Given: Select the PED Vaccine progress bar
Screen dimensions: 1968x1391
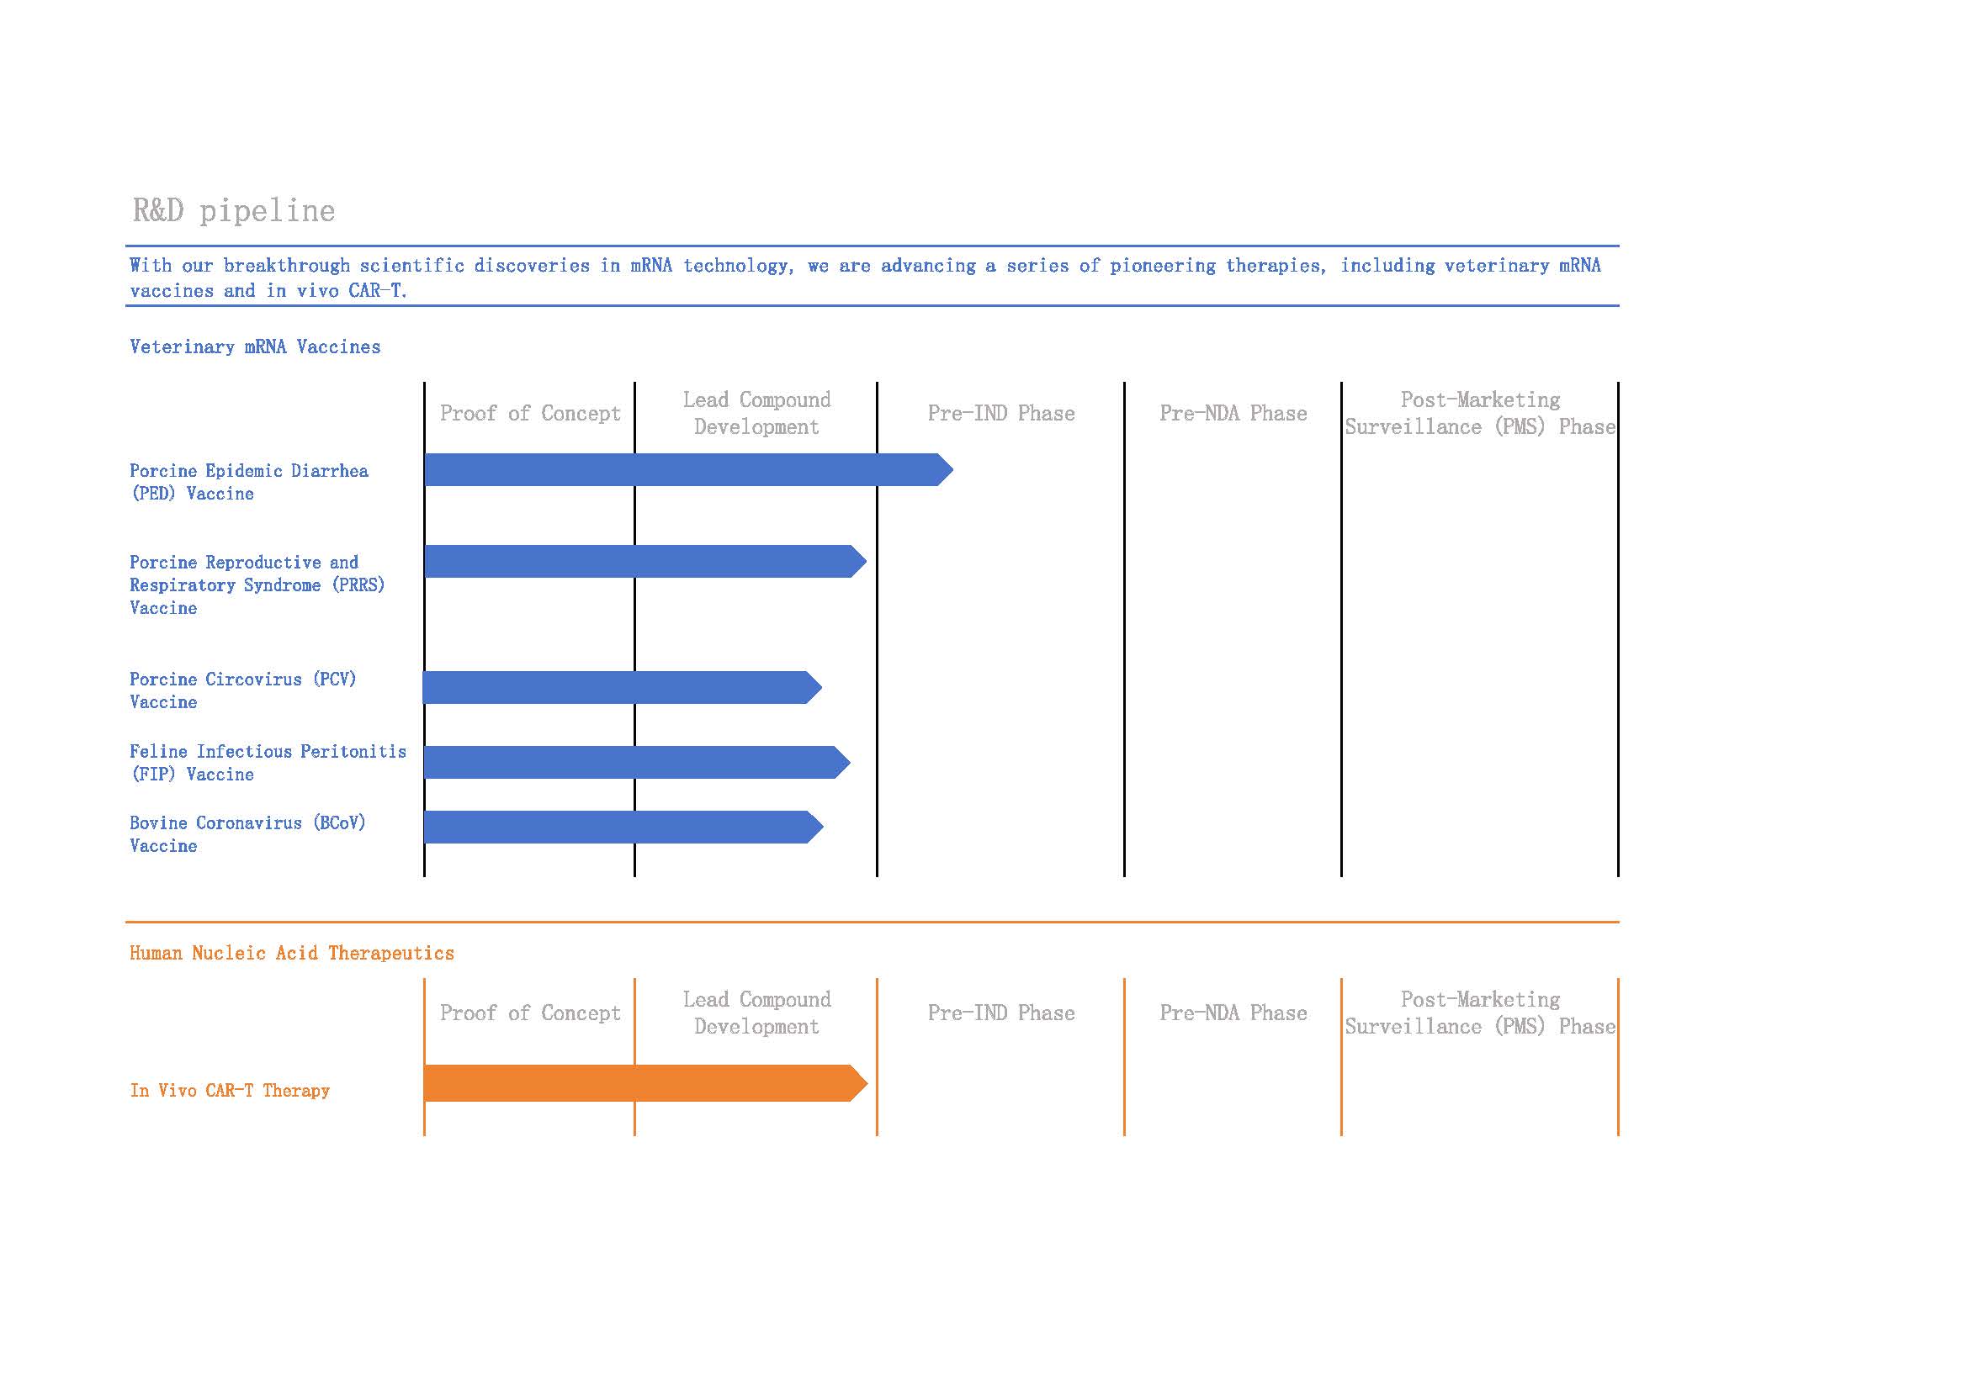Looking at the screenshot, I should click(686, 469).
